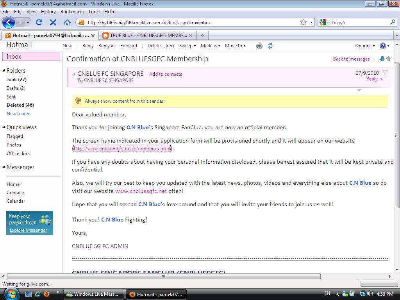Open the Tools menu
The image size is (400, 300).
94,12
